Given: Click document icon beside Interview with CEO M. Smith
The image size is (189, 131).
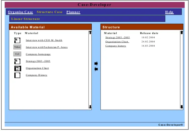Looking at the screenshot, I should (17, 41).
